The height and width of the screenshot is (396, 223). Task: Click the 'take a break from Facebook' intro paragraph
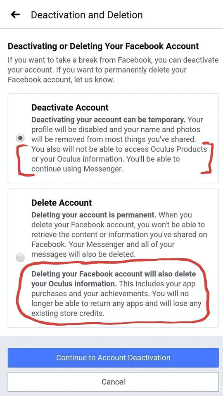113,70
